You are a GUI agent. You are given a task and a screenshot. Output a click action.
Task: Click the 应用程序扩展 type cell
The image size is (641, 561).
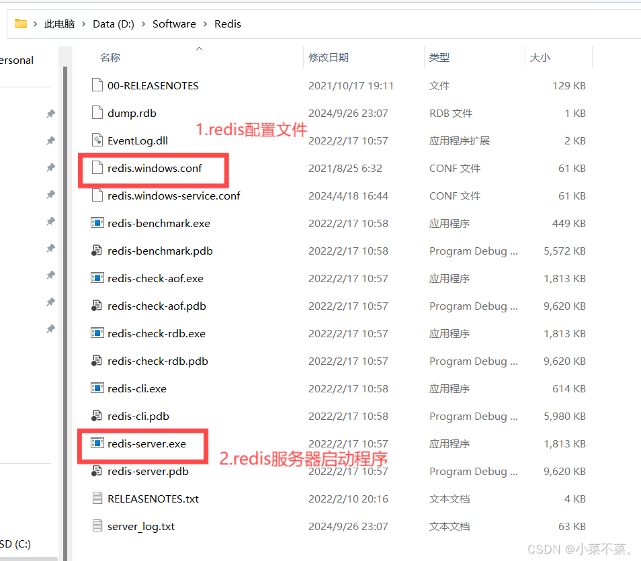pos(459,140)
